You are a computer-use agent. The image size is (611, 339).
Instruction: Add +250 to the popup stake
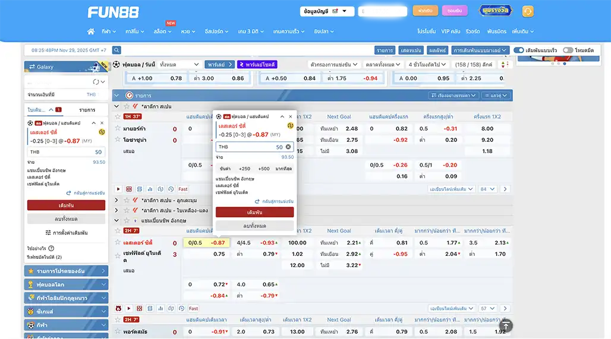(244, 169)
